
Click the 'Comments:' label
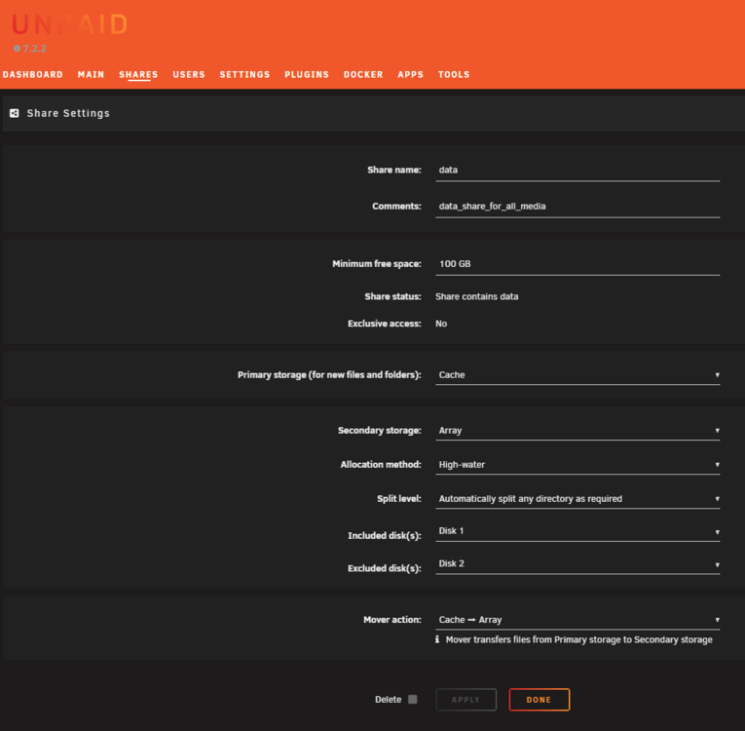(396, 207)
